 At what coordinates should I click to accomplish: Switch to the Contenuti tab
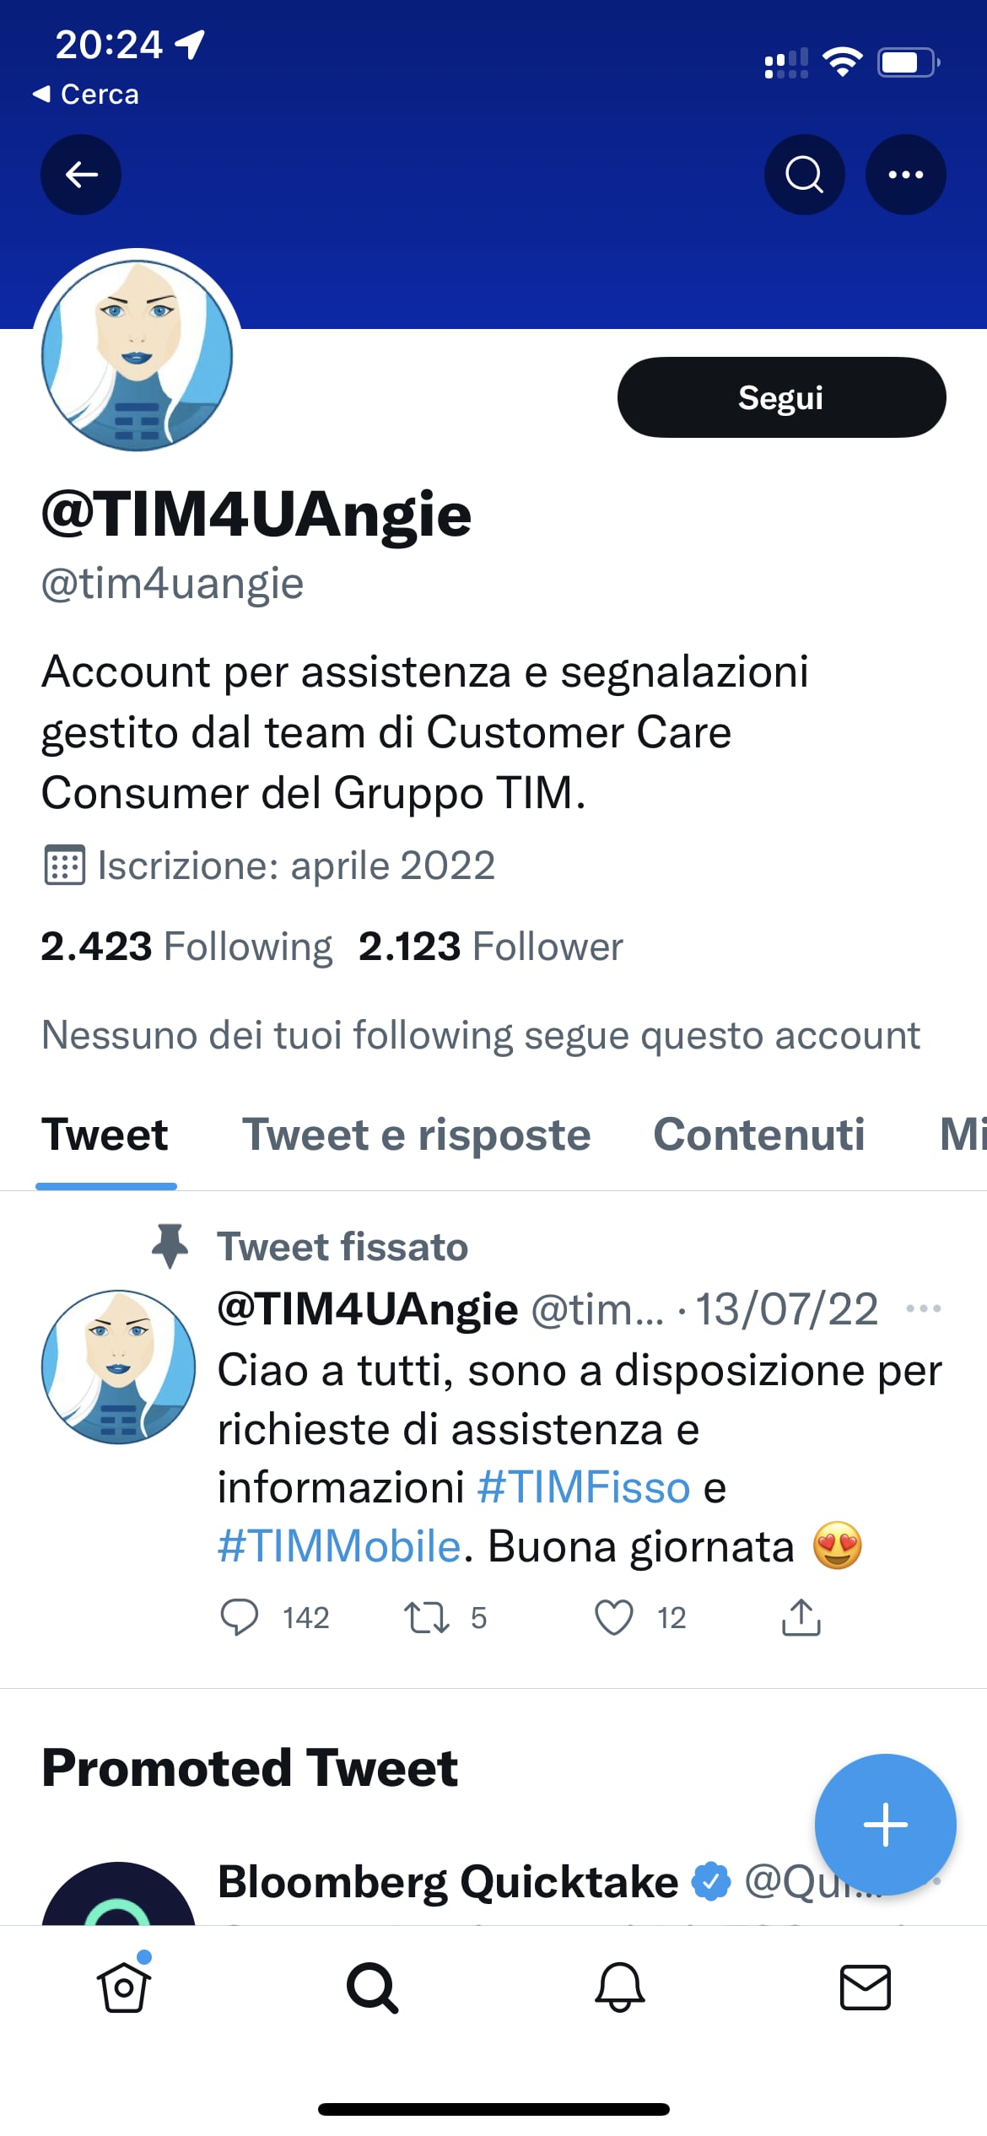pos(759,1135)
